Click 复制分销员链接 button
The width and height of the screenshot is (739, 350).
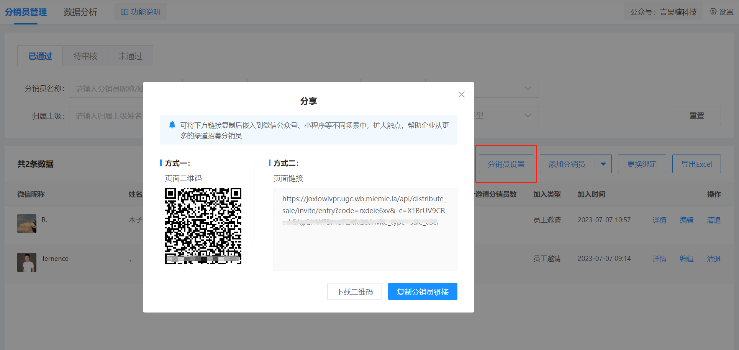point(423,291)
